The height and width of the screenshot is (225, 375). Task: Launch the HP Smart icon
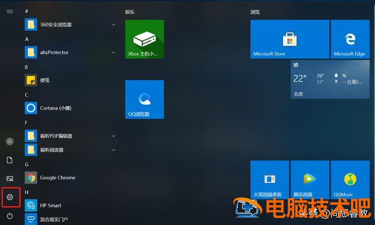click(x=31, y=206)
